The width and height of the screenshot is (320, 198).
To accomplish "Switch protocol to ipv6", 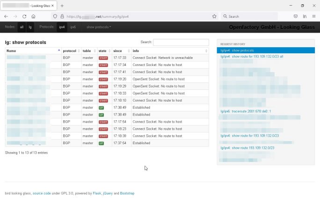I will (73, 27).
